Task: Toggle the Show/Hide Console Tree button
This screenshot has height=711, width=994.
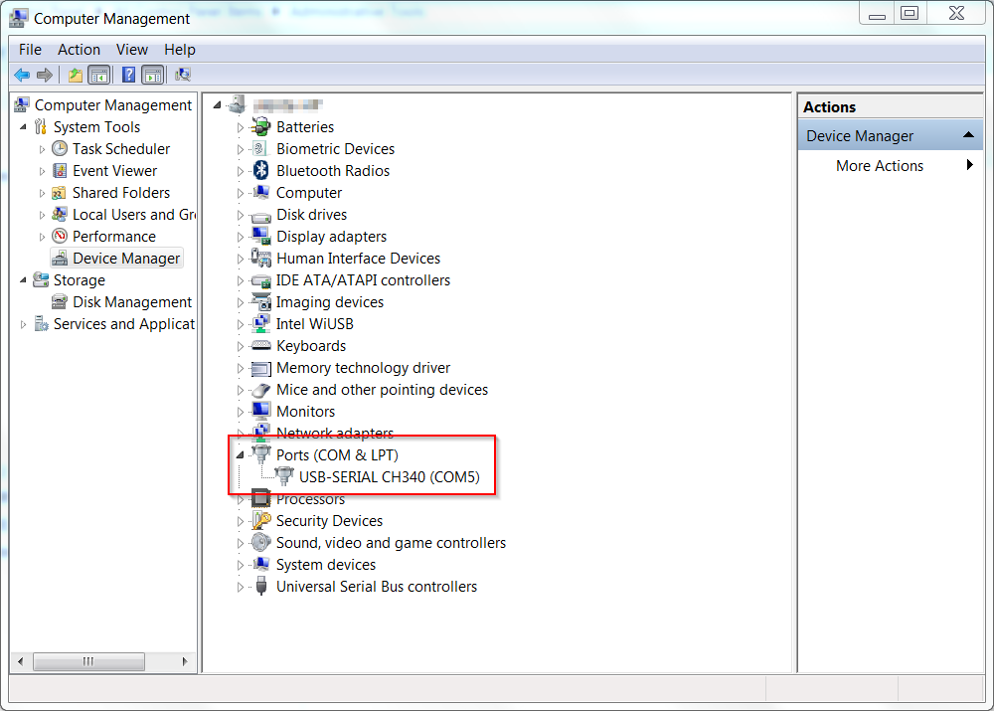Action: coord(98,75)
